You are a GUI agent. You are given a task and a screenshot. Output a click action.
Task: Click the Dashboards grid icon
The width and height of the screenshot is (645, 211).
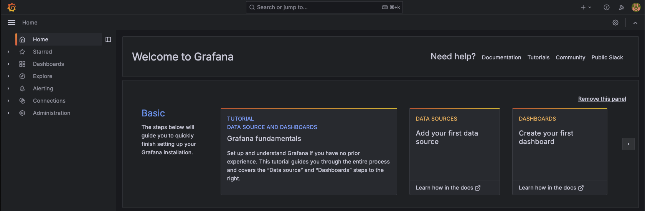click(x=22, y=64)
